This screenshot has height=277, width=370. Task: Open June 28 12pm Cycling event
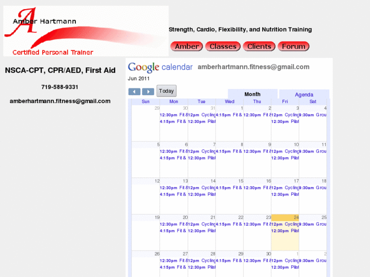click(x=202, y=261)
